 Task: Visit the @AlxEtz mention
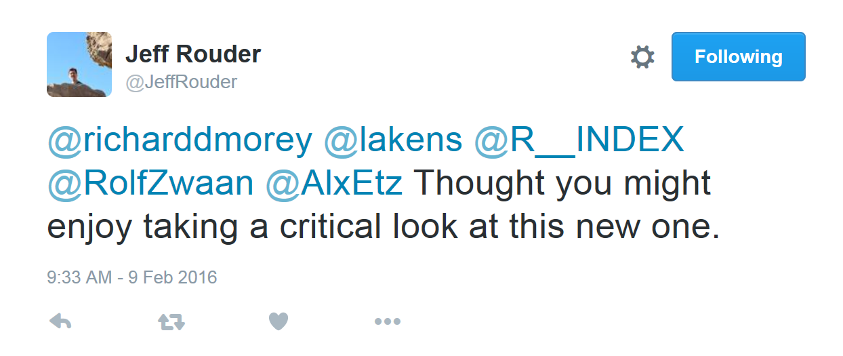334,184
